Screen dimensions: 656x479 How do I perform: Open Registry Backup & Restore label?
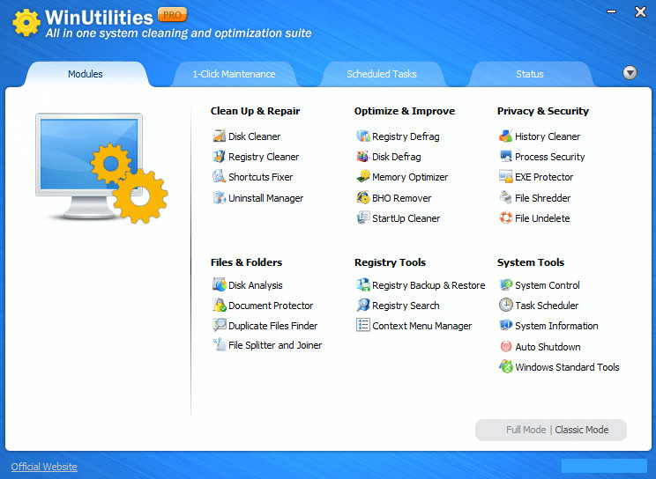tap(429, 285)
